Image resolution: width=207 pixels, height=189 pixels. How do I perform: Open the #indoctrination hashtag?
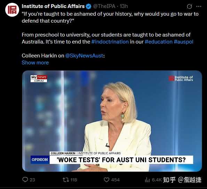pyautogui.click(x=110, y=42)
